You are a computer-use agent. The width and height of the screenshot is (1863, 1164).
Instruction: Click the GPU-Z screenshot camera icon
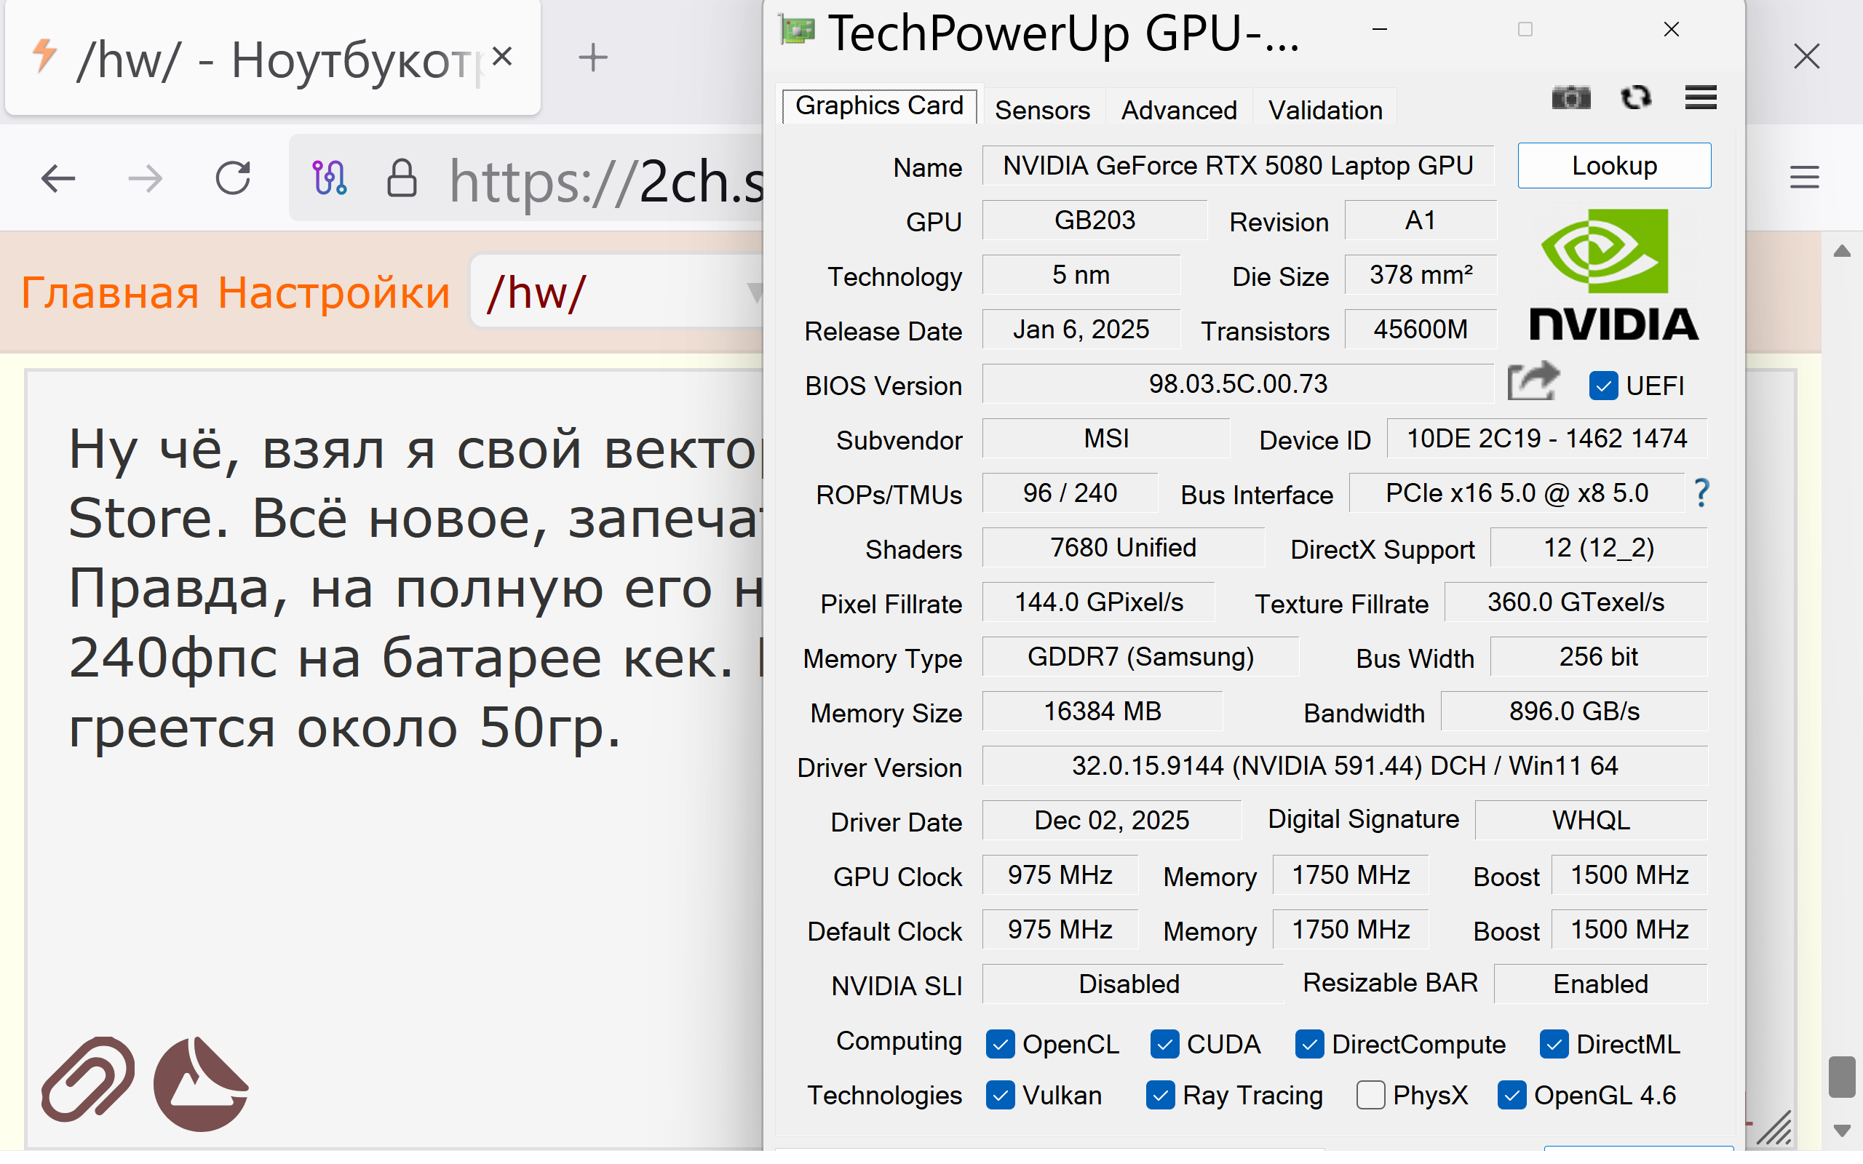(1570, 98)
